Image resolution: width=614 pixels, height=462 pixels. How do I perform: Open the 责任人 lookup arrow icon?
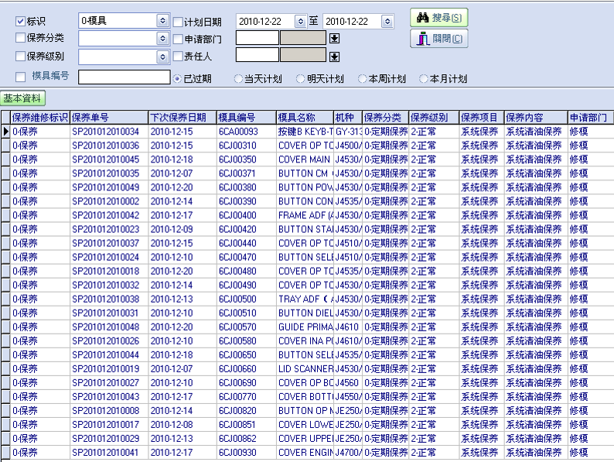click(334, 56)
